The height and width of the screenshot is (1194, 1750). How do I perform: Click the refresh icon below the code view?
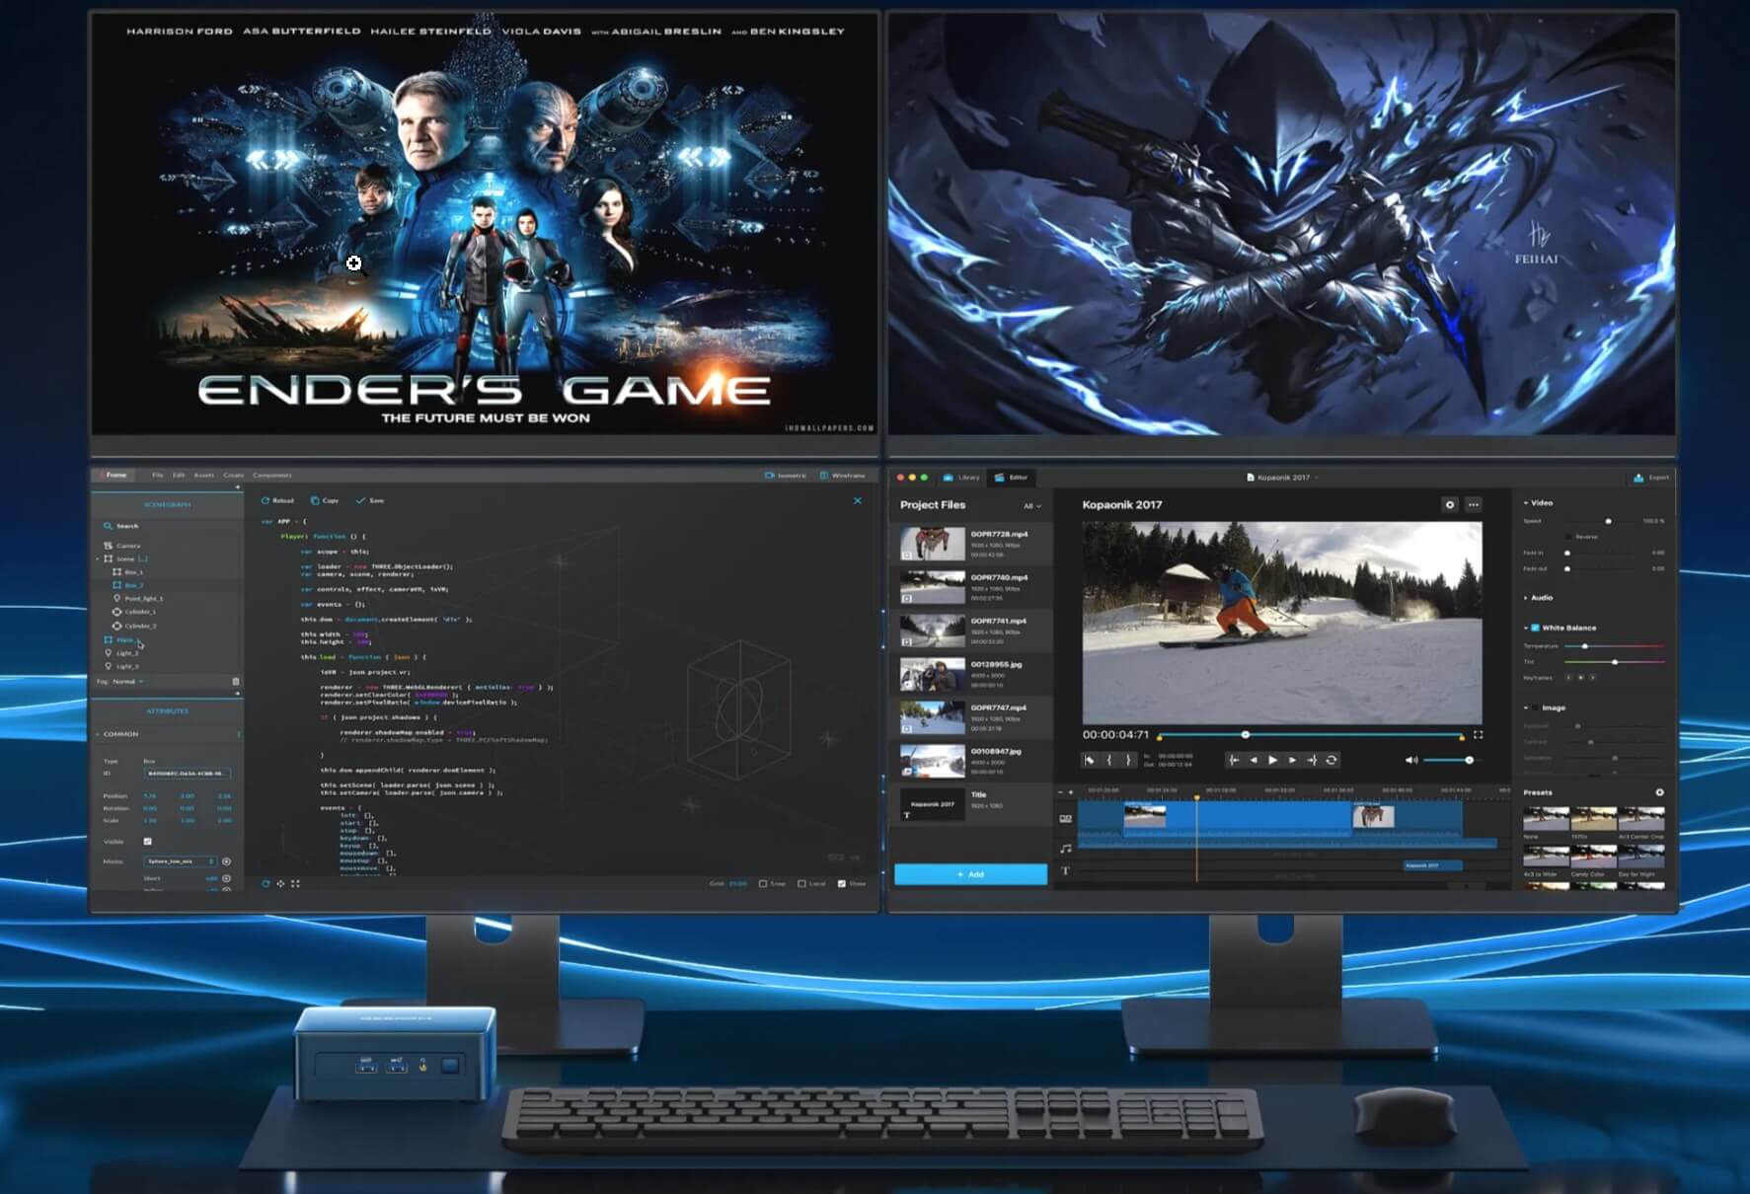(266, 883)
